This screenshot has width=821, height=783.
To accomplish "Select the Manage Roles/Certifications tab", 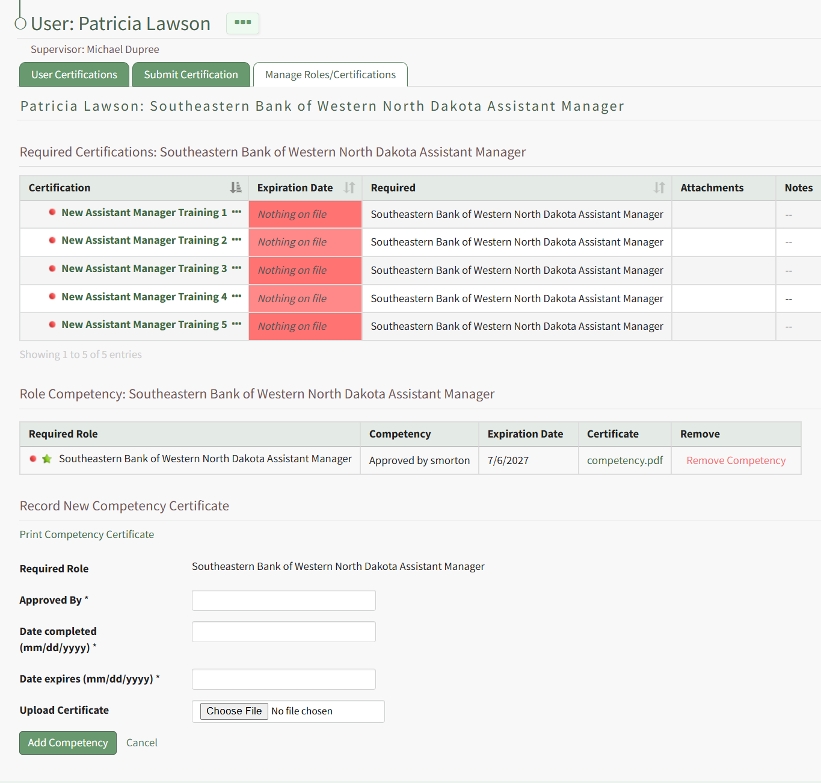I will (x=330, y=75).
